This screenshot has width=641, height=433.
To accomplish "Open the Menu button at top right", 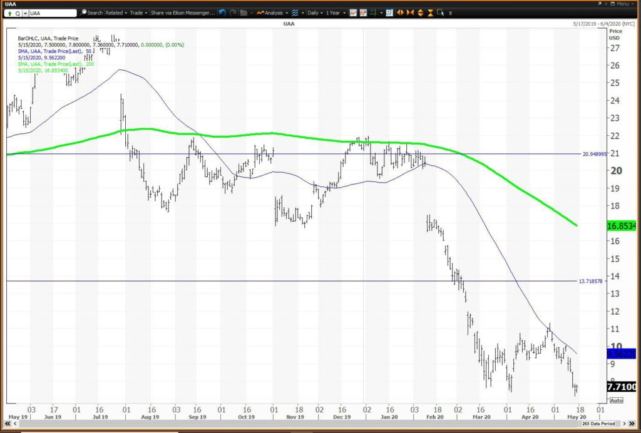I will pos(625,4).
